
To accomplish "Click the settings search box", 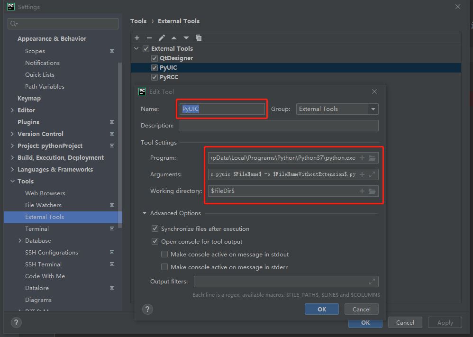I will (63, 24).
